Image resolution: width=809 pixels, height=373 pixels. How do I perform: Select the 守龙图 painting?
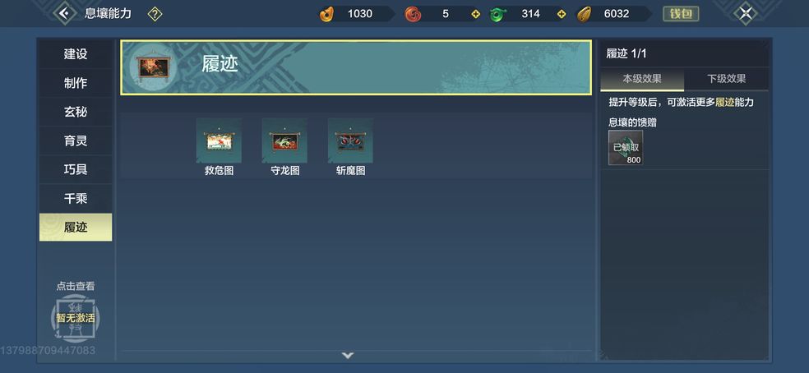click(x=284, y=147)
